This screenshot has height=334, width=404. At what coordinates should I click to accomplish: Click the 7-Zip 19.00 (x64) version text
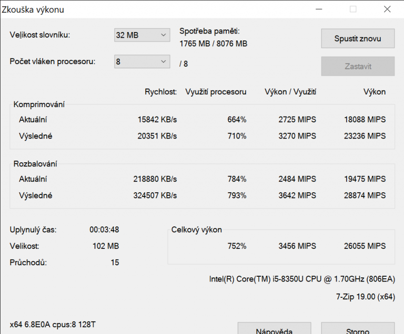tap(365, 297)
